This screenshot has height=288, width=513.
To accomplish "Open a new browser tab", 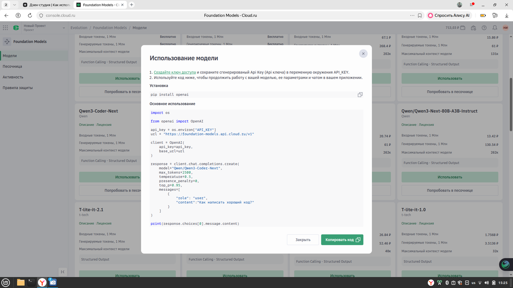I will tap(132, 5).
